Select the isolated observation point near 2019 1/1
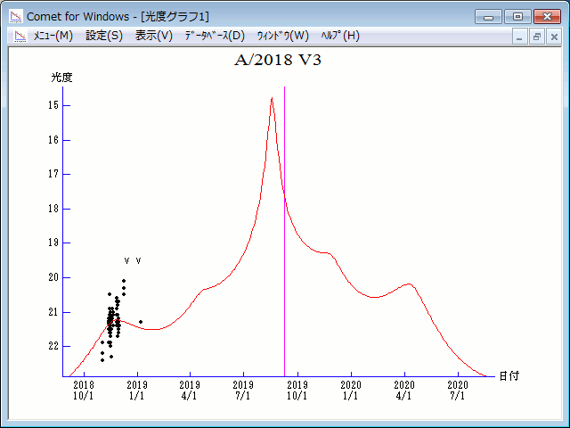 (140, 322)
